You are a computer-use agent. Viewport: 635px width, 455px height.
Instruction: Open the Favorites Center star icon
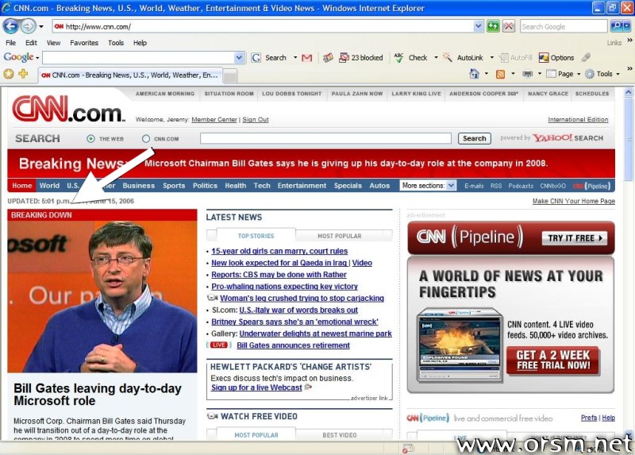tap(9, 74)
